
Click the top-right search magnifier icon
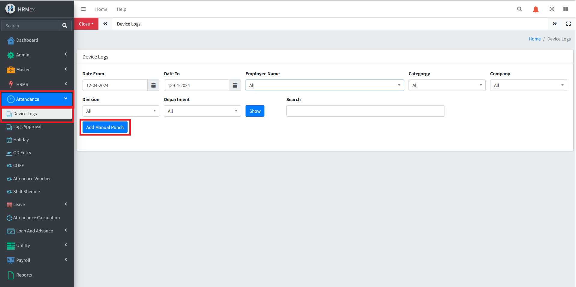point(519,9)
